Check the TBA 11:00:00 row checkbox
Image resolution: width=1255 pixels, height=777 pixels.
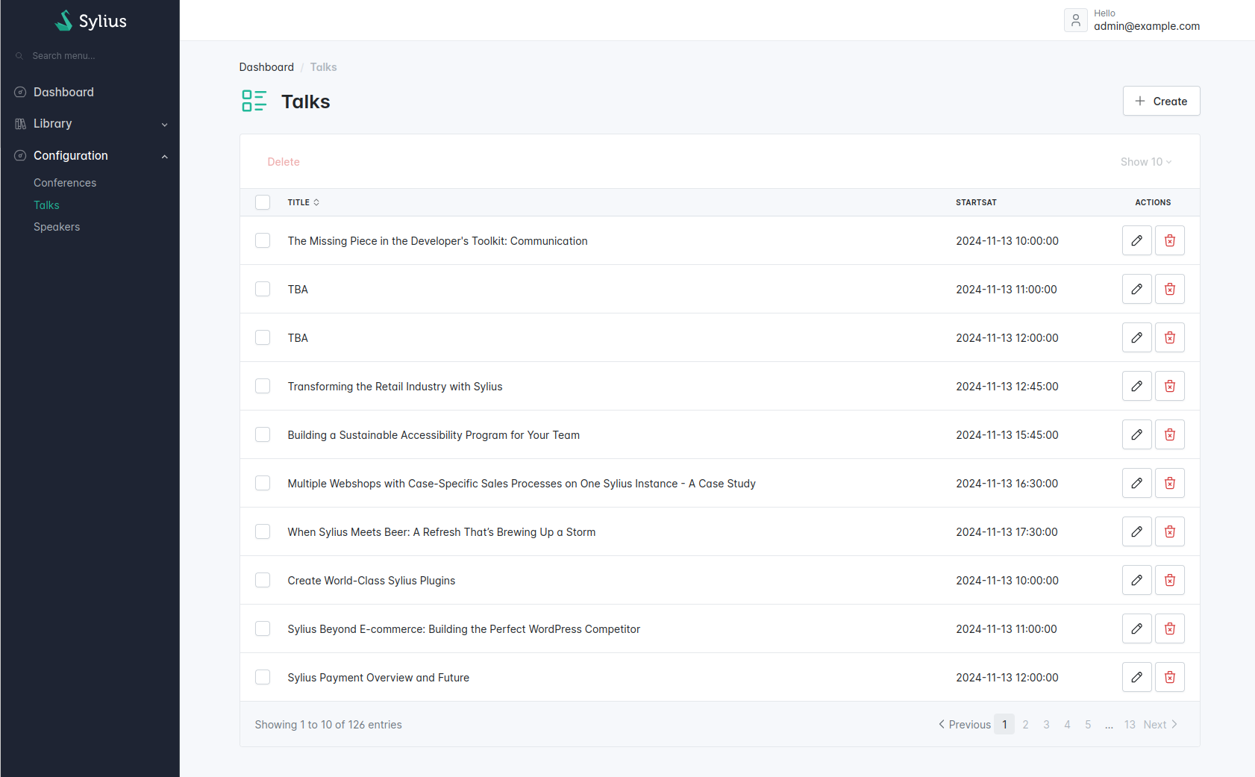263,289
